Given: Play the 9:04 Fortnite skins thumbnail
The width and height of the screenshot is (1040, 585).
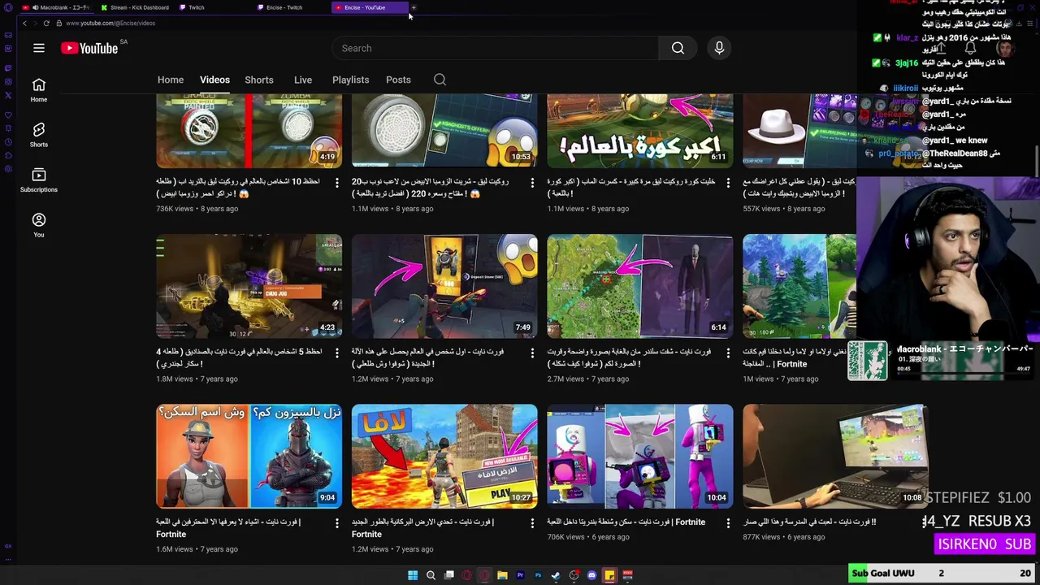Looking at the screenshot, I should click(249, 456).
